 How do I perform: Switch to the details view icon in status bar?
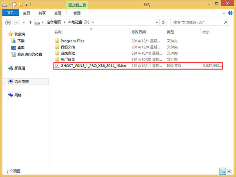(x=223, y=171)
